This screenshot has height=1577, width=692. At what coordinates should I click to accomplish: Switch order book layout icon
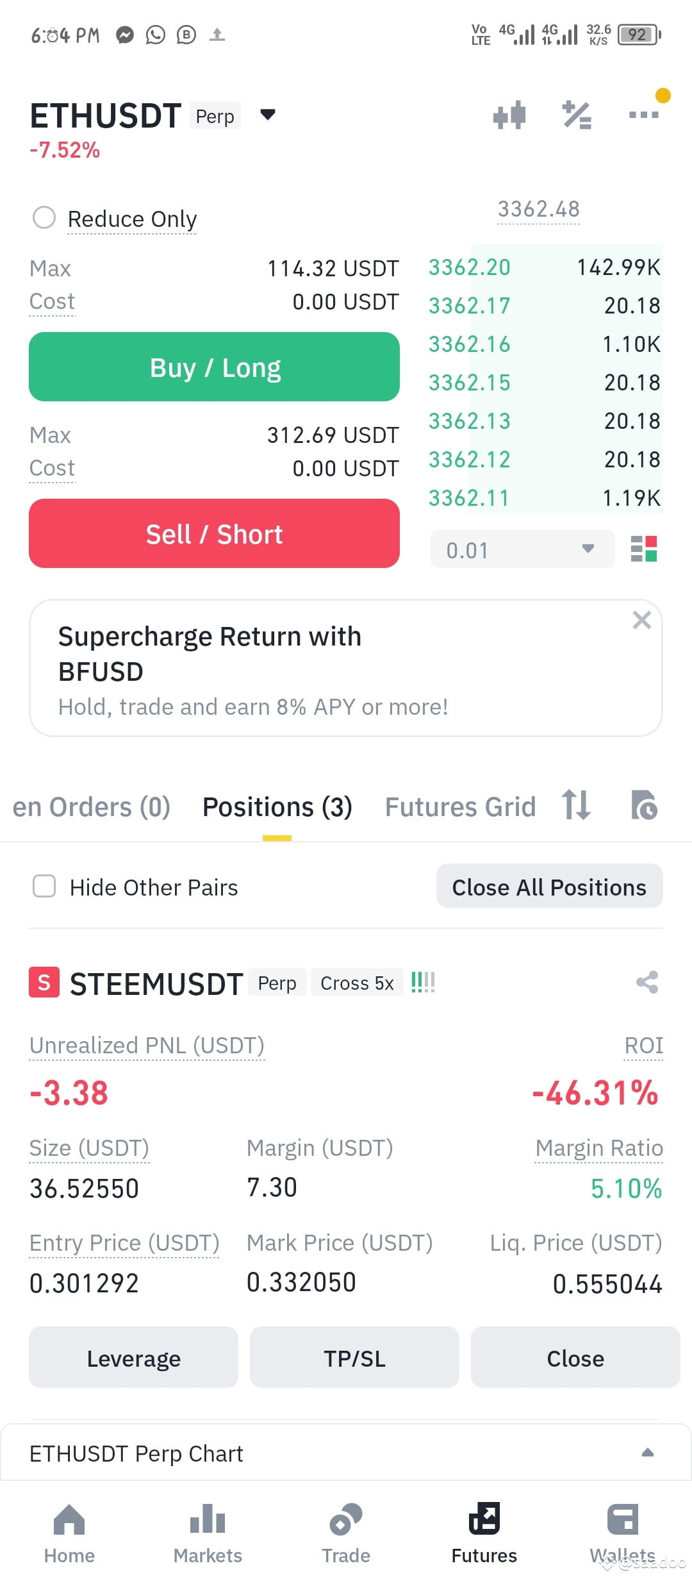(644, 549)
